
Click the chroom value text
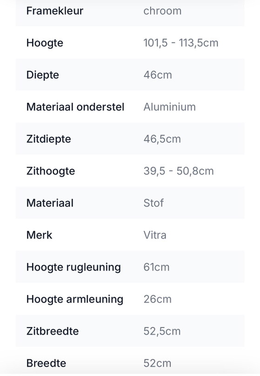[162, 11]
